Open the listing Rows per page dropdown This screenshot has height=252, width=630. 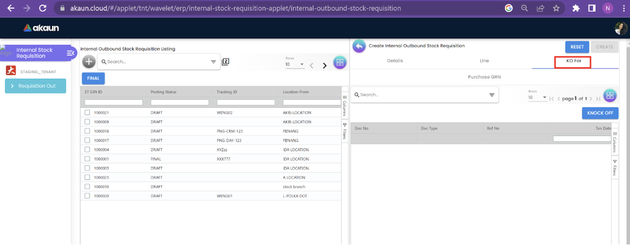(295, 65)
